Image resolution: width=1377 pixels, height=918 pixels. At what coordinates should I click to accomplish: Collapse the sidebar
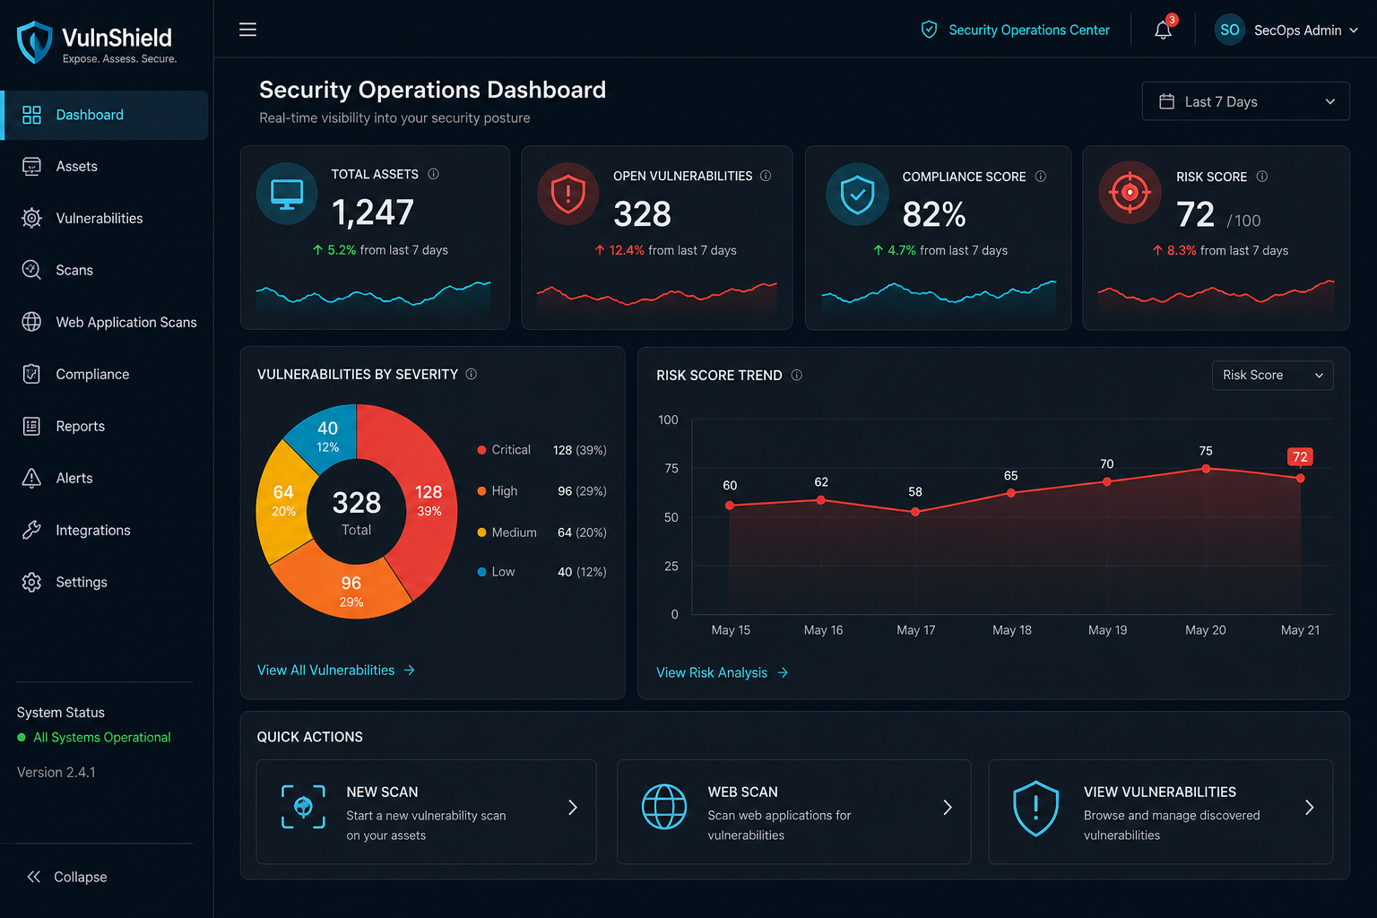(x=67, y=877)
